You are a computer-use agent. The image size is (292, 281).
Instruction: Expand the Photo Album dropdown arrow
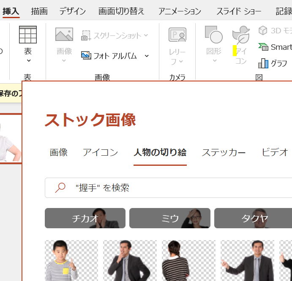tap(147, 56)
